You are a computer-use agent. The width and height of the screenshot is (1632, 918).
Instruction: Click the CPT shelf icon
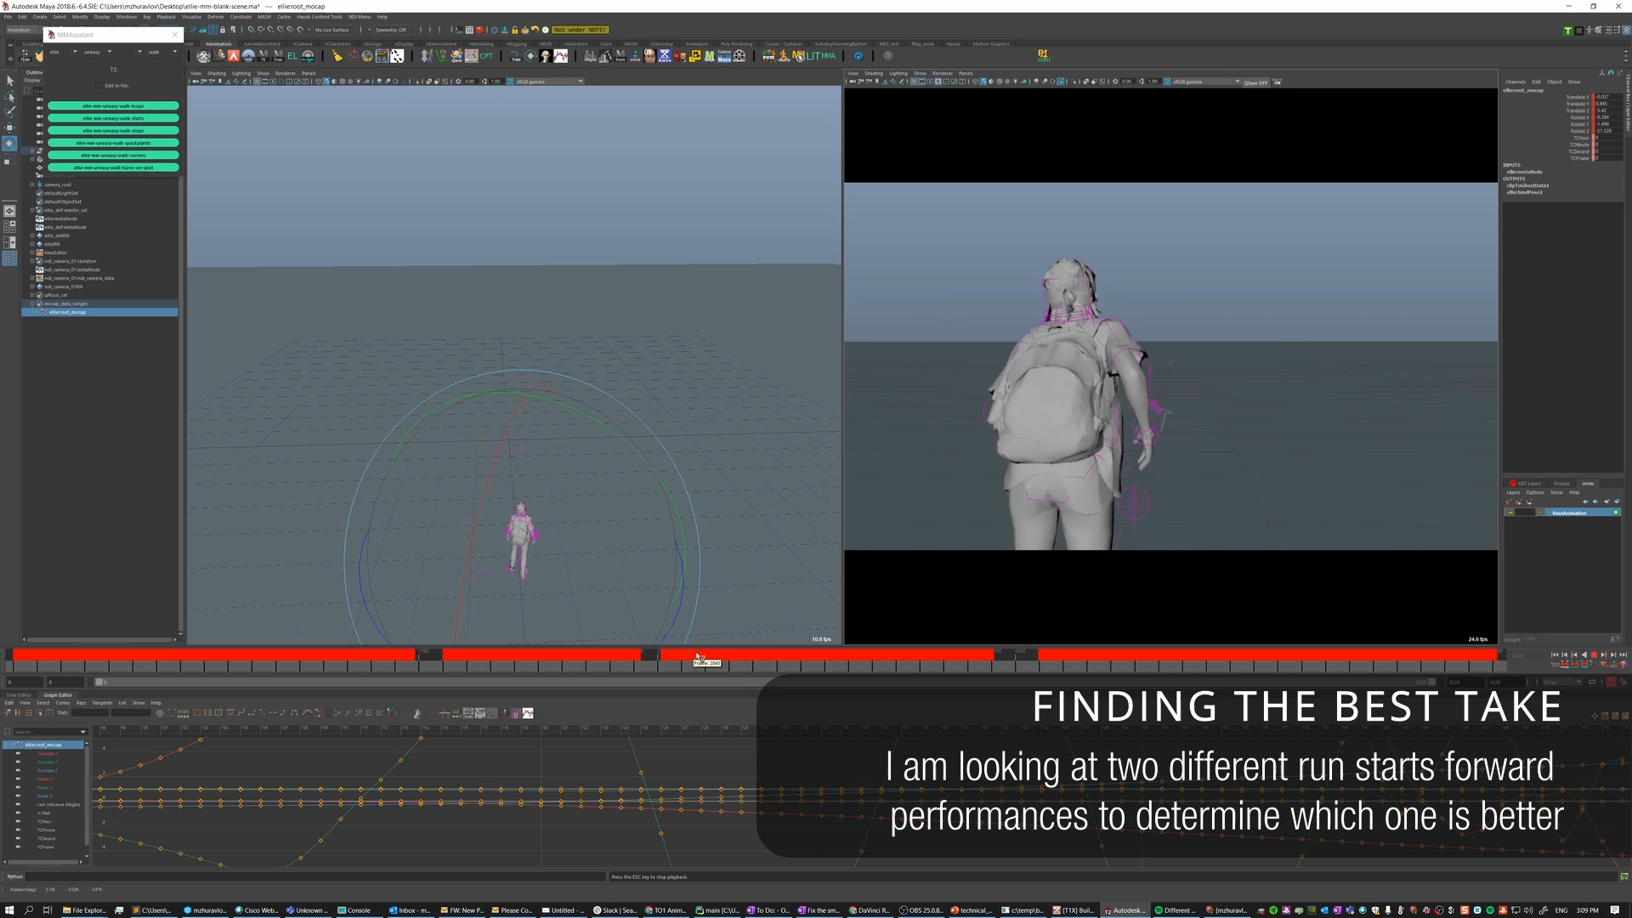(x=486, y=56)
